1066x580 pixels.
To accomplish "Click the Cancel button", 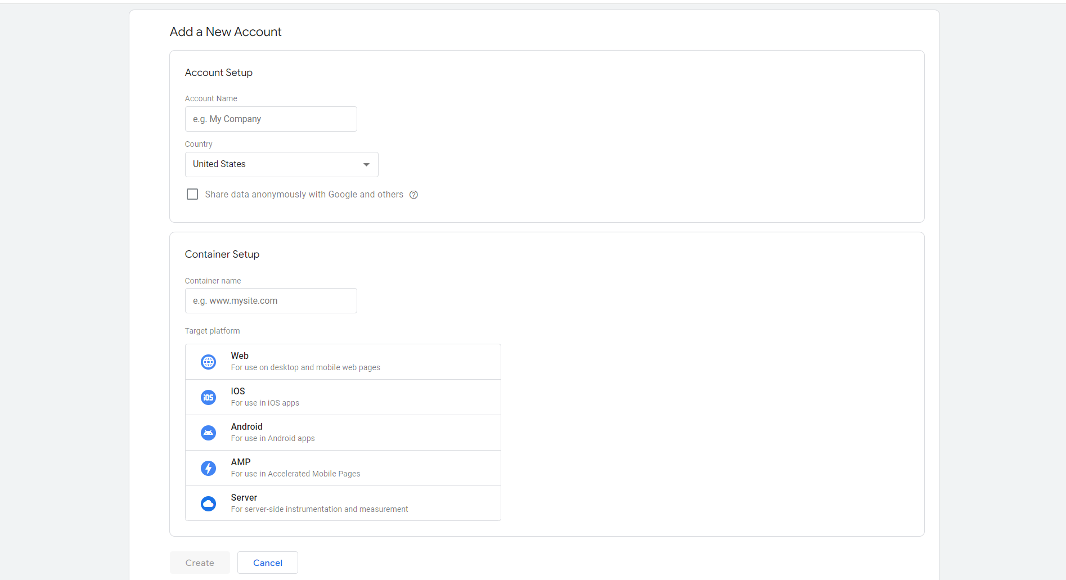I will point(267,562).
